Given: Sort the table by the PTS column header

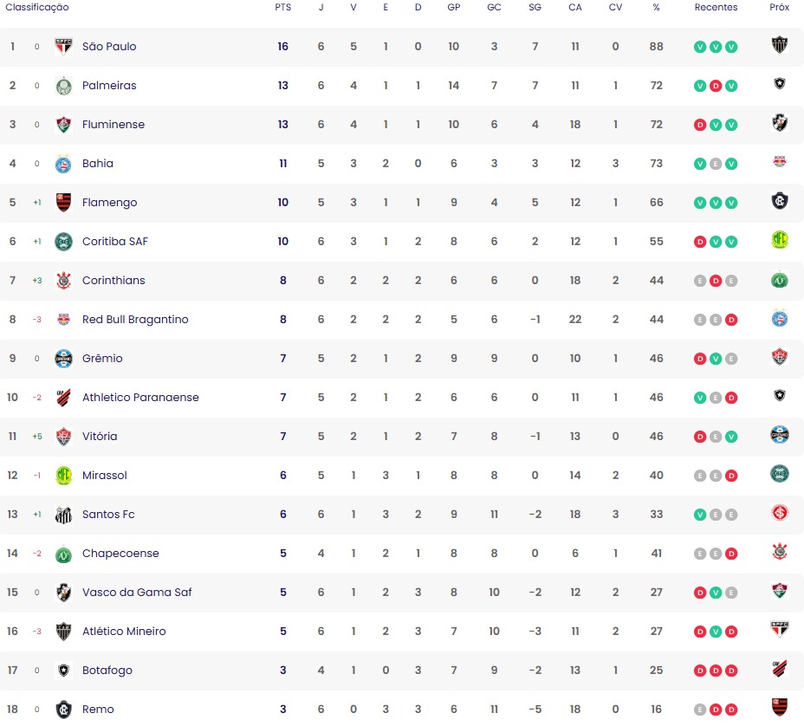Looking at the screenshot, I should [282, 7].
